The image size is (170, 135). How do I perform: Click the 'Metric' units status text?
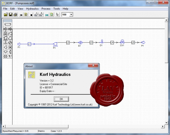coord(41,131)
